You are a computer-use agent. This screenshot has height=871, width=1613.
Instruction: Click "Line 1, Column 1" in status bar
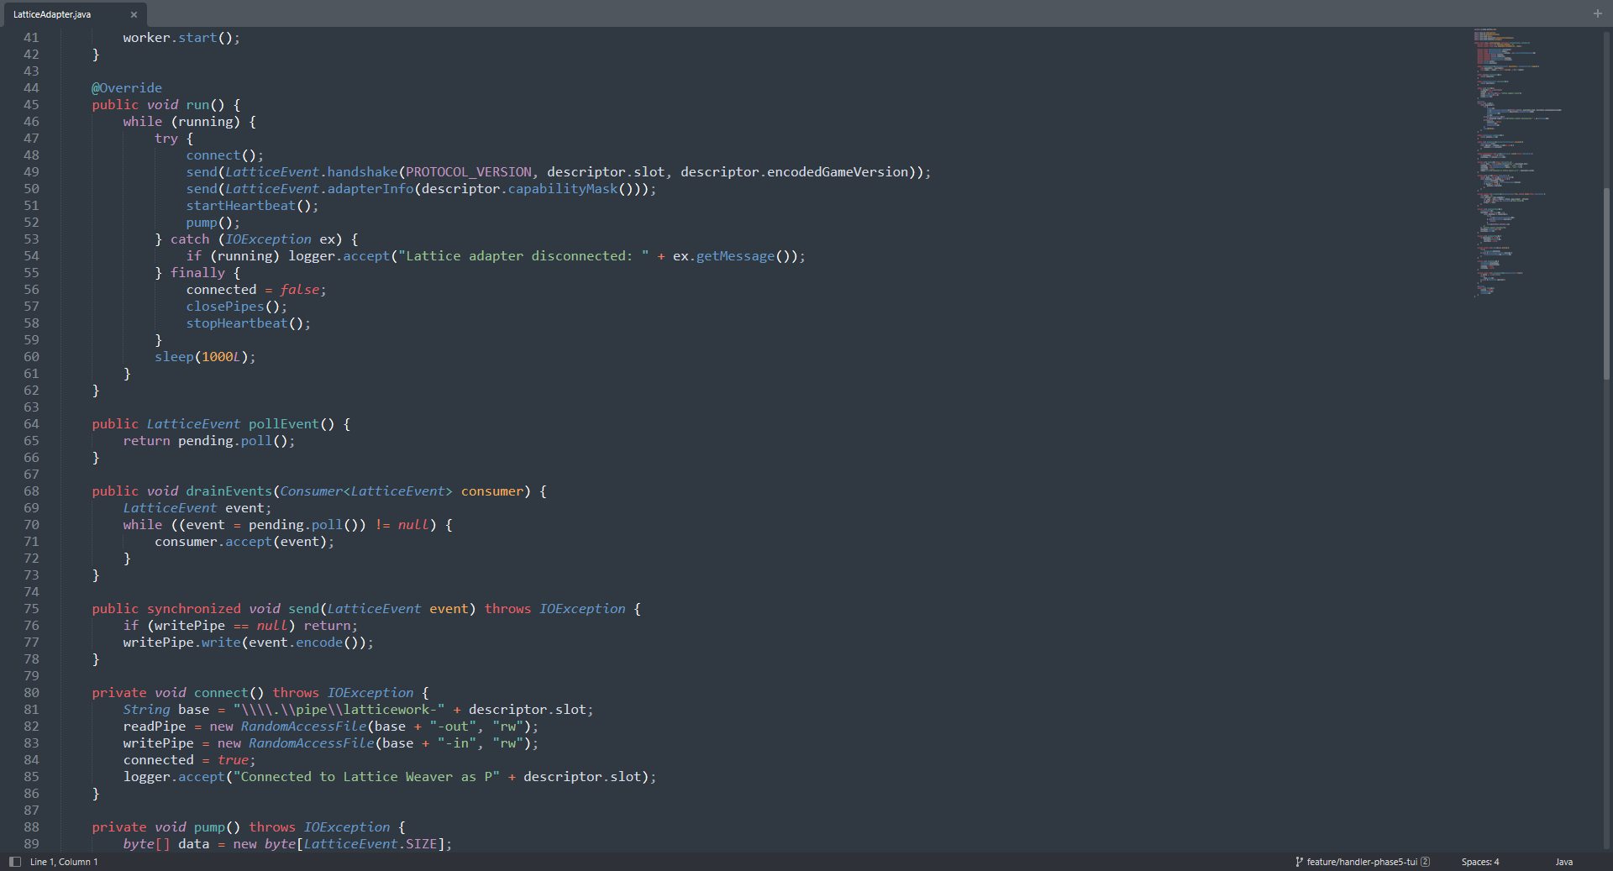pyautogui.click(x=64, y=862)
